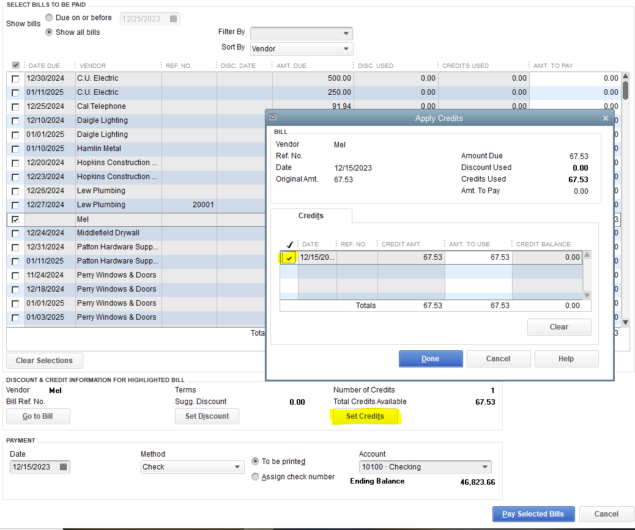
Task: Open the calendar beside the due date field
Action: click(x=174, y=18)
